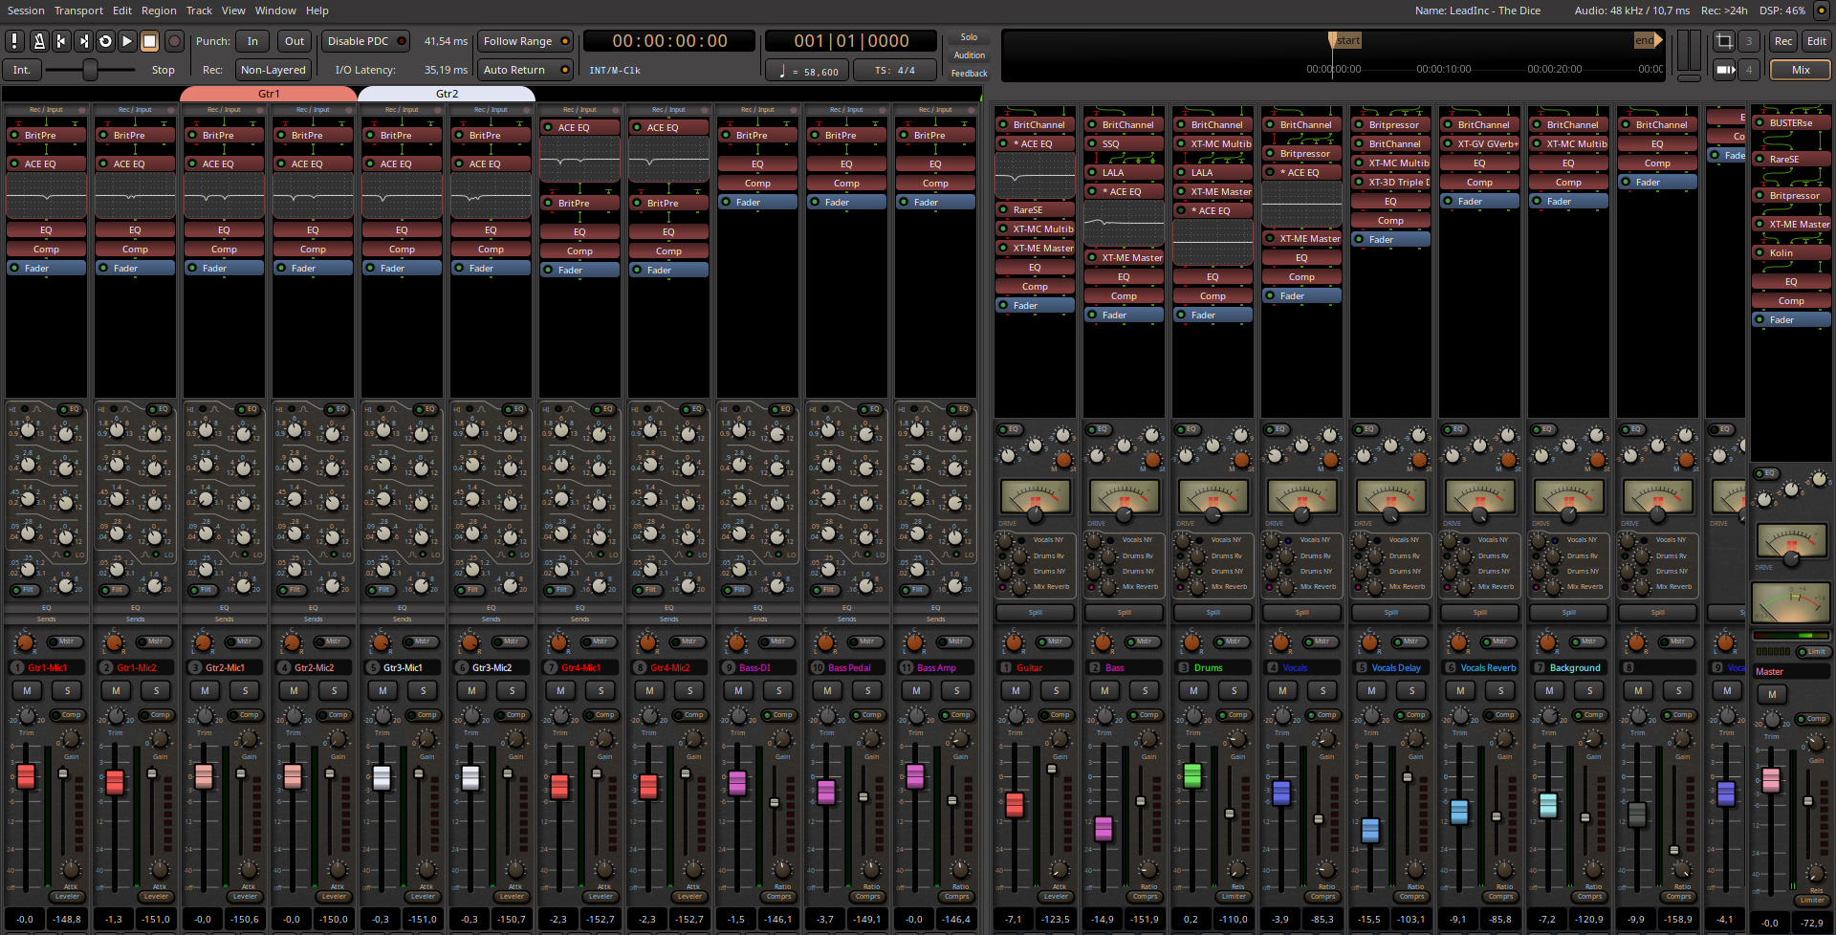The image size is (1836, 935).
Task: Toggle the metronome click icon
Action: pos(38,41)
